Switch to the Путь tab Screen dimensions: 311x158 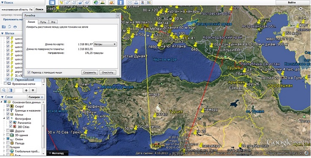(43, 22)
